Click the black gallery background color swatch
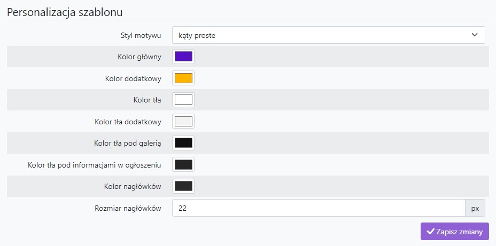The width and height of the screenshot is (496, 246). 183,143
